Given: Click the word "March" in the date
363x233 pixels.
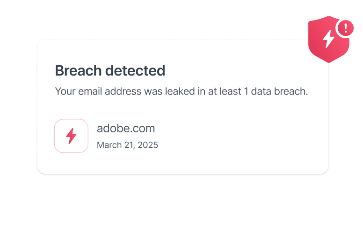Looking at the screenshot, I should [x=109, y=145].
